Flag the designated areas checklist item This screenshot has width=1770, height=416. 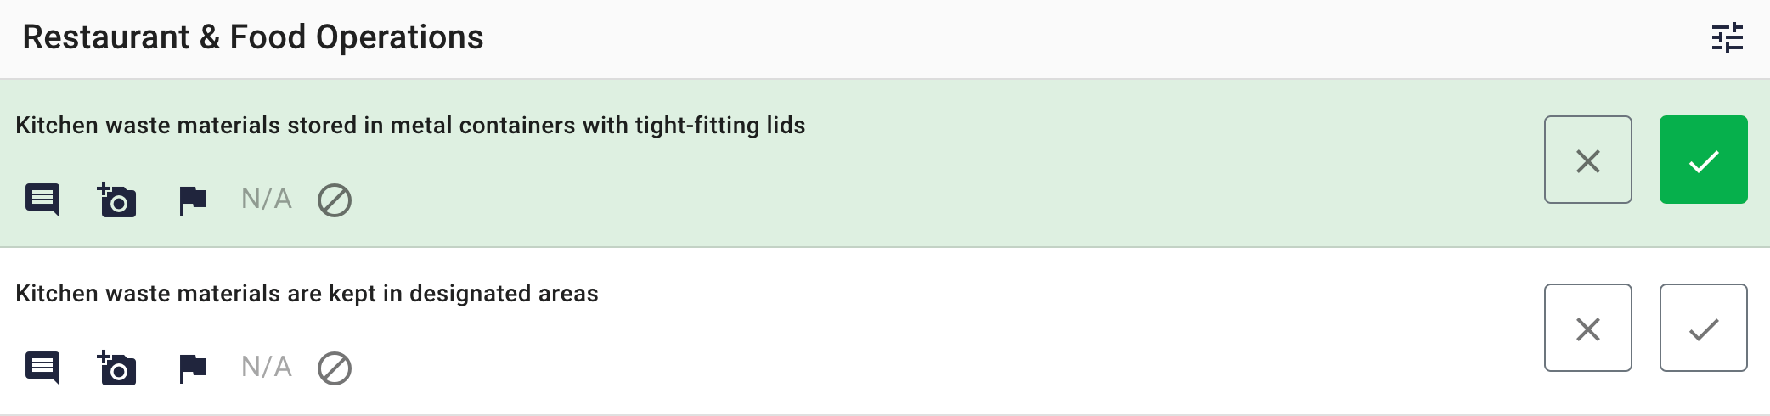click(193, 368)
